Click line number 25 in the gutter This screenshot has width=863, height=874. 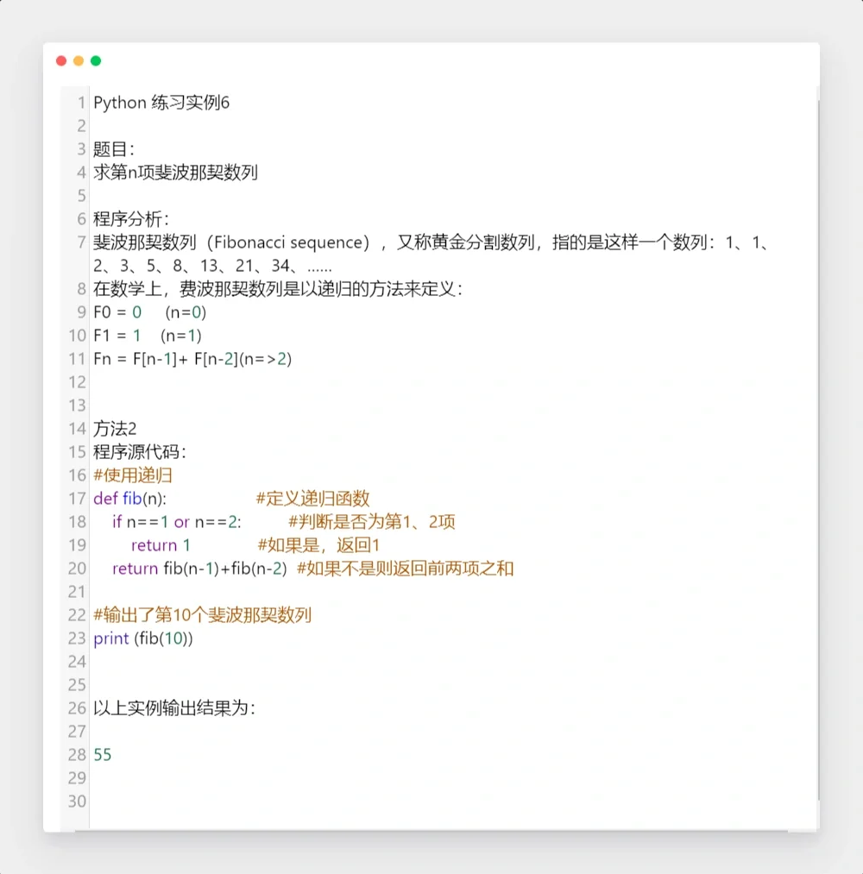[78, 685]
